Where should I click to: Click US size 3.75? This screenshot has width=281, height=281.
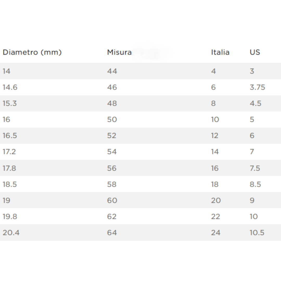coord(257,87)
